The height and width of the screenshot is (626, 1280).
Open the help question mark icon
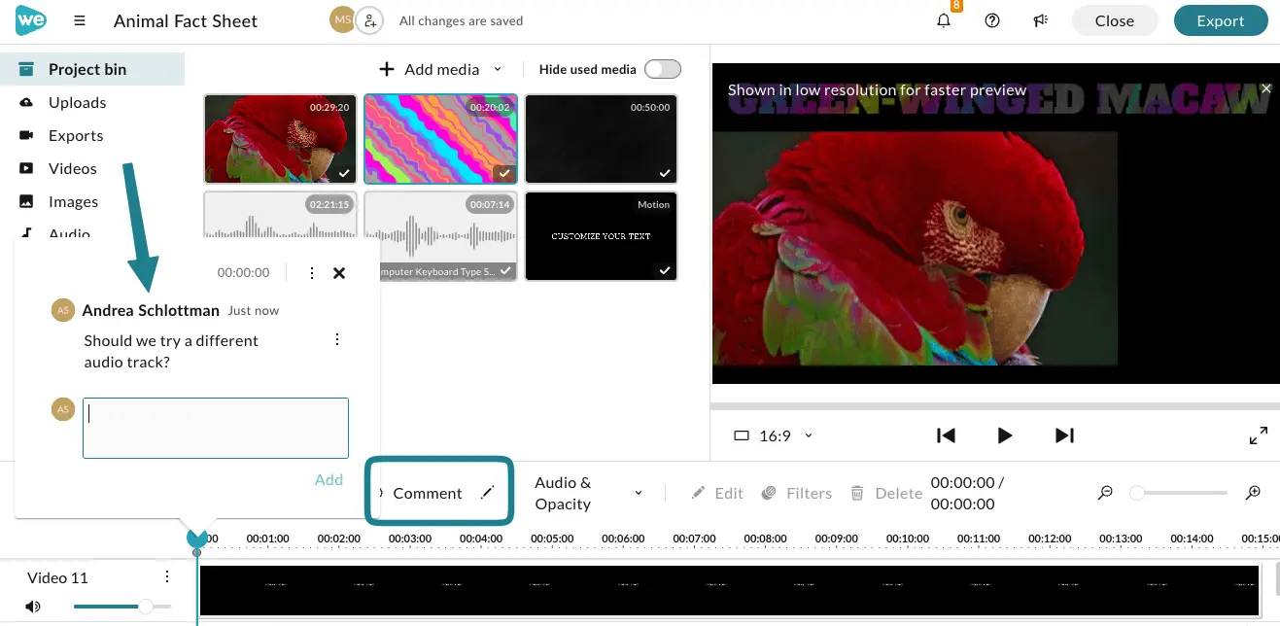992,20
